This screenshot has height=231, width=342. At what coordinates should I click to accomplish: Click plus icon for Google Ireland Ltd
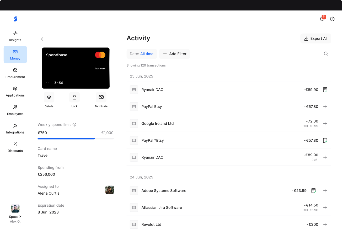(x=325, y=123)
